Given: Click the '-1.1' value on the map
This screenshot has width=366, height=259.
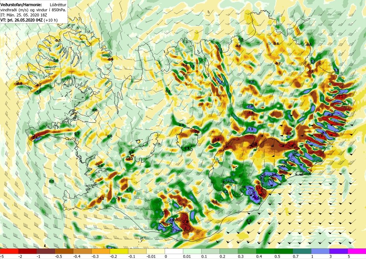Looking at the screenshot, I should point(119,198).
